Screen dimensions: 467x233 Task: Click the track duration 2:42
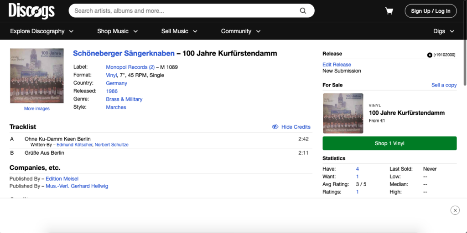click(x=303, y=139)
